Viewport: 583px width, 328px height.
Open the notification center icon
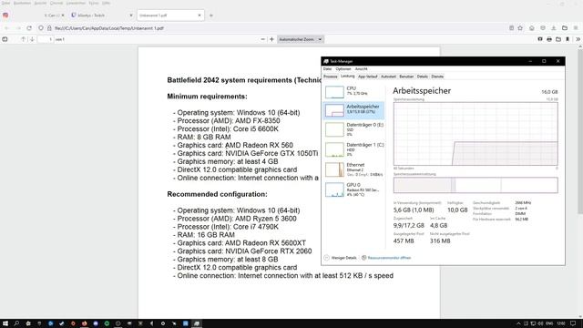[x=573, y=323]
